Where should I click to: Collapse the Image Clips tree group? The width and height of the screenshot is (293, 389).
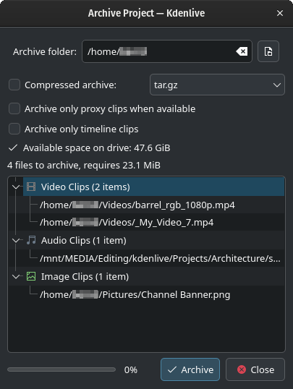[16, 277]
